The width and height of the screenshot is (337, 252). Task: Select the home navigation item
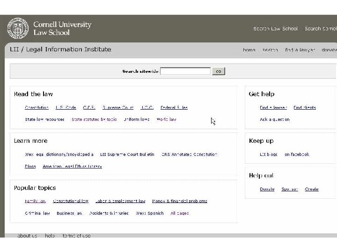pyautogui.click(x=249, y=50)
